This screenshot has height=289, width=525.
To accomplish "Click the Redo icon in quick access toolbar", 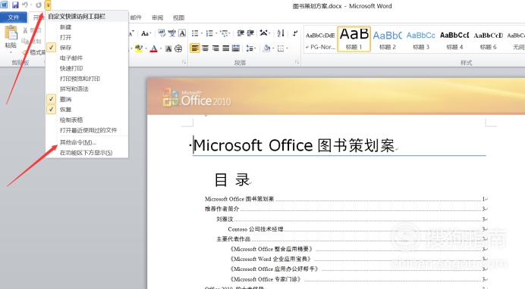I will point(38,5).
